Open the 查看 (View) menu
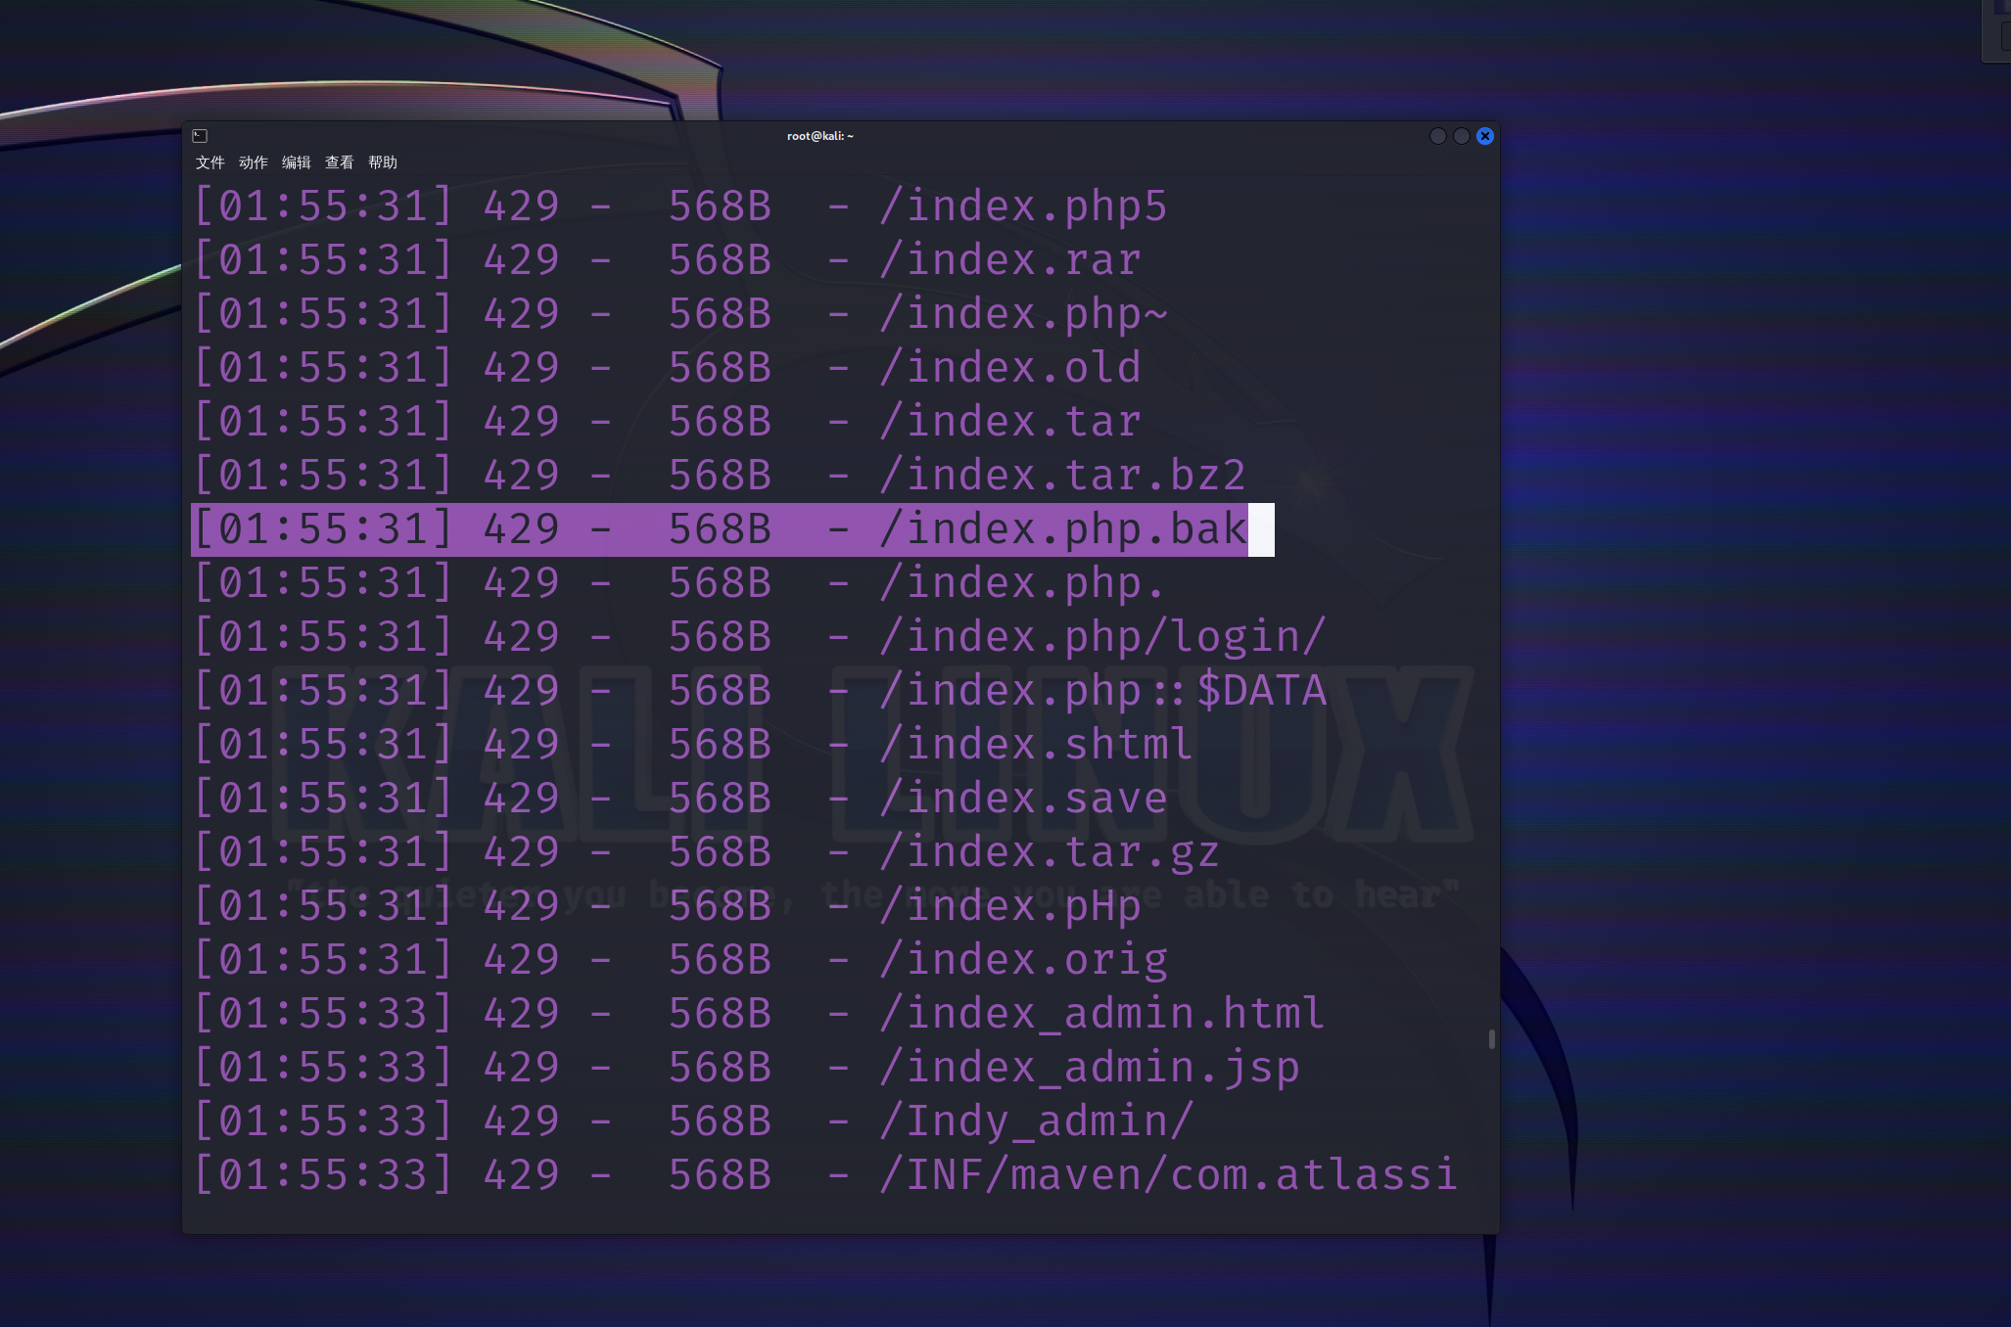Image resolution: width=2011 pixels, height=1327 pixels. coord(339,162)
